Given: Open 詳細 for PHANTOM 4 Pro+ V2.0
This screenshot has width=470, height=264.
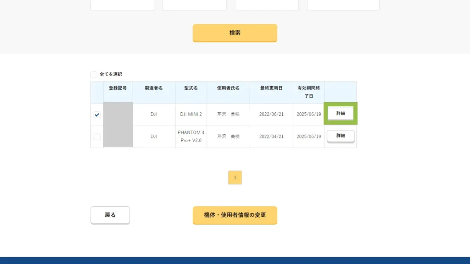Looking at the screenshot, I should 340,136.
